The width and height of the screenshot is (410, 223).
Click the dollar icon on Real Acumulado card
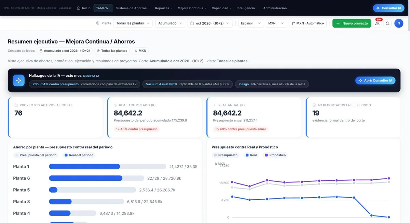tap(115, 105)
